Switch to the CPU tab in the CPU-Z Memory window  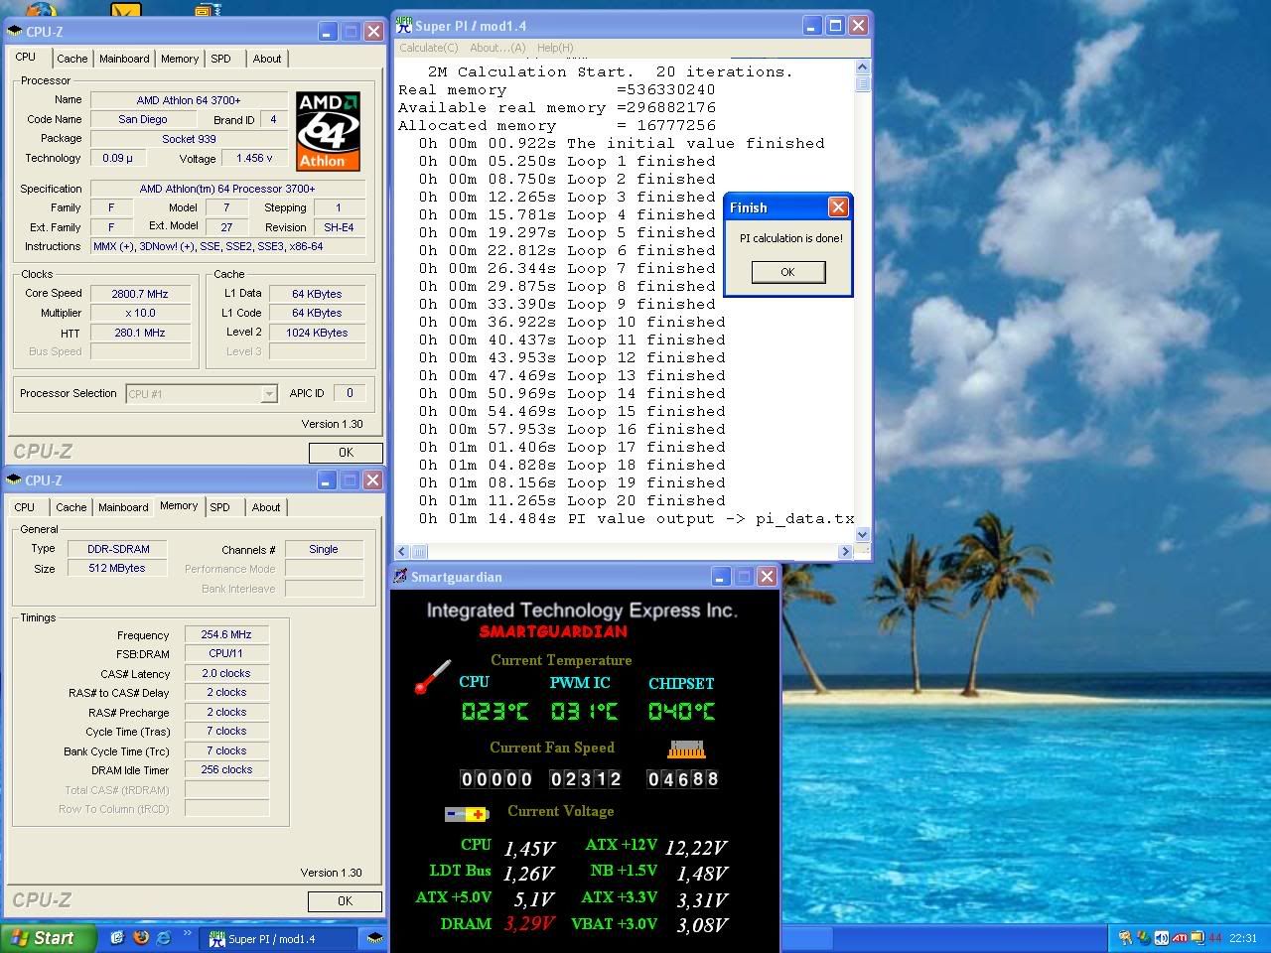(25, 507)
